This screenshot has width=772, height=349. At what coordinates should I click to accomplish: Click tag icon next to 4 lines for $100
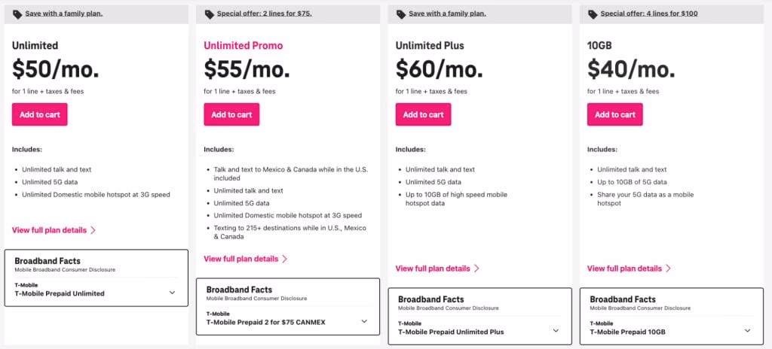[593, 14]
